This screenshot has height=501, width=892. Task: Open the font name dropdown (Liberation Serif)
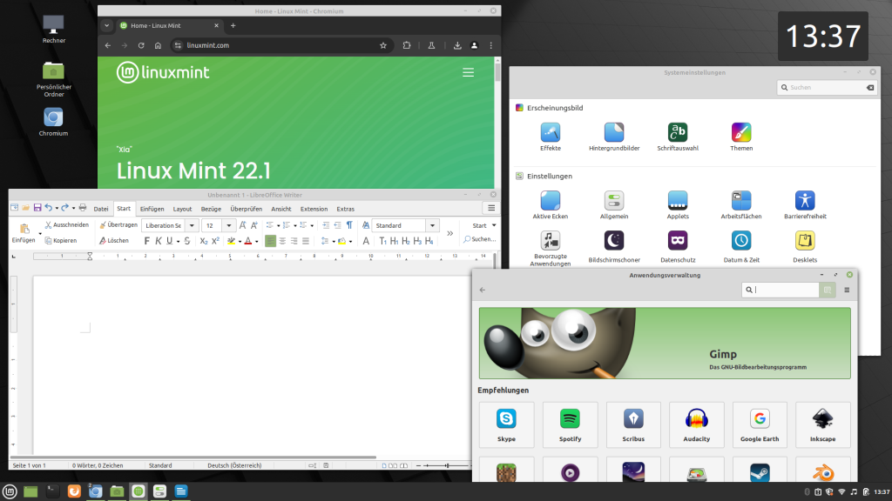[x=192, y=224]
